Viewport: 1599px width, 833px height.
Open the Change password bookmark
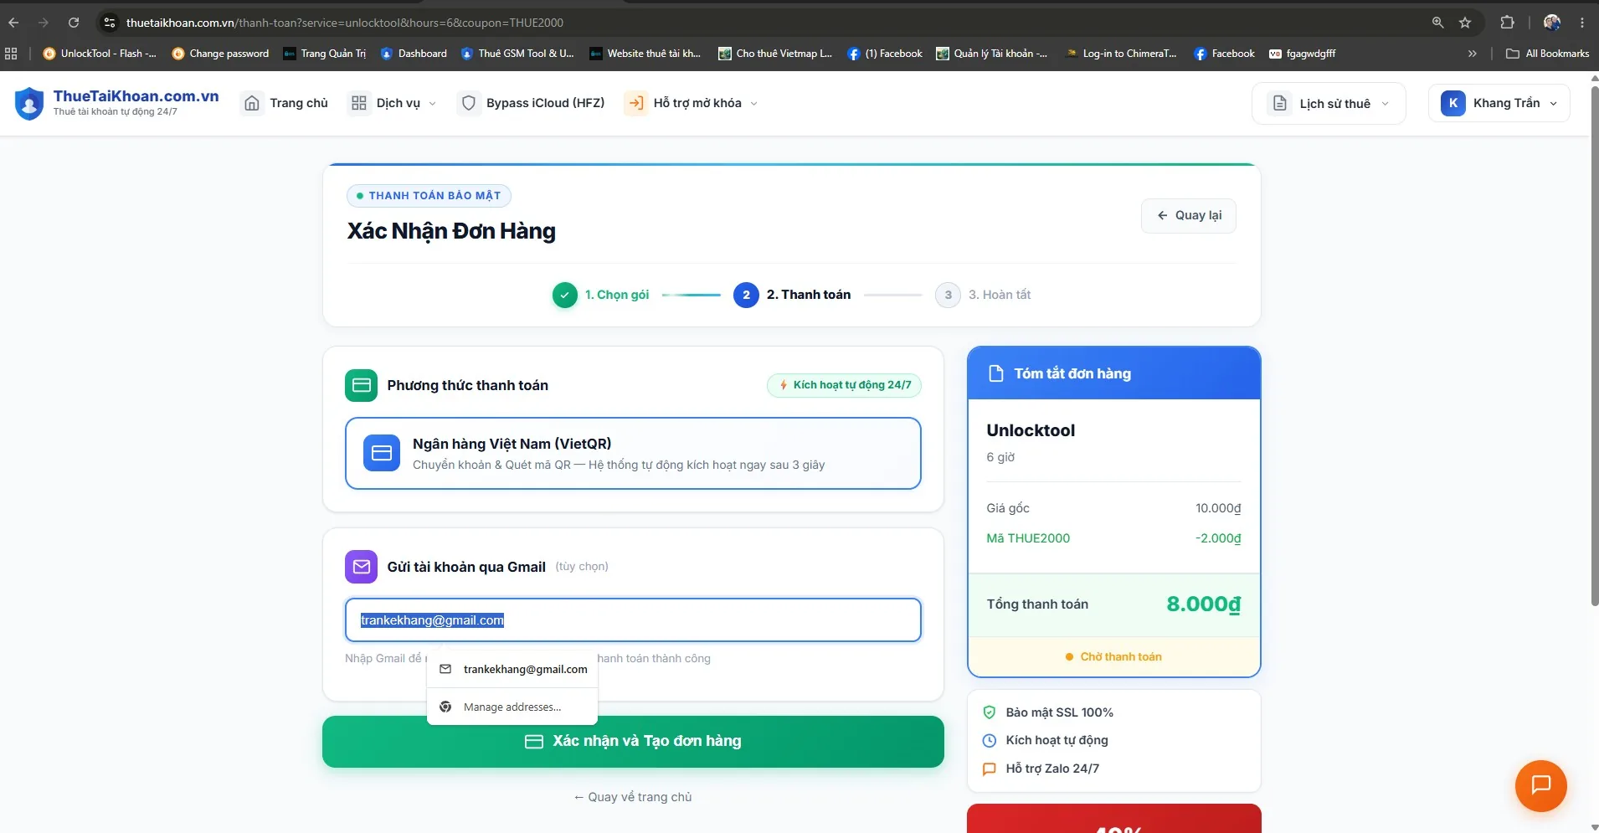[x=220, y=54]
